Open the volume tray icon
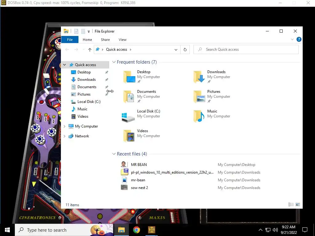The image size is (315, 236). (275, 230)
